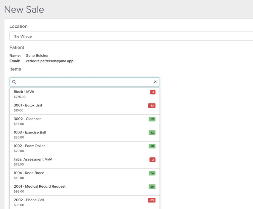Click the $75.00 price under Initial Assessment
Image resolution: width=253 pixels, height=209 pixels.
pos(19,164)
